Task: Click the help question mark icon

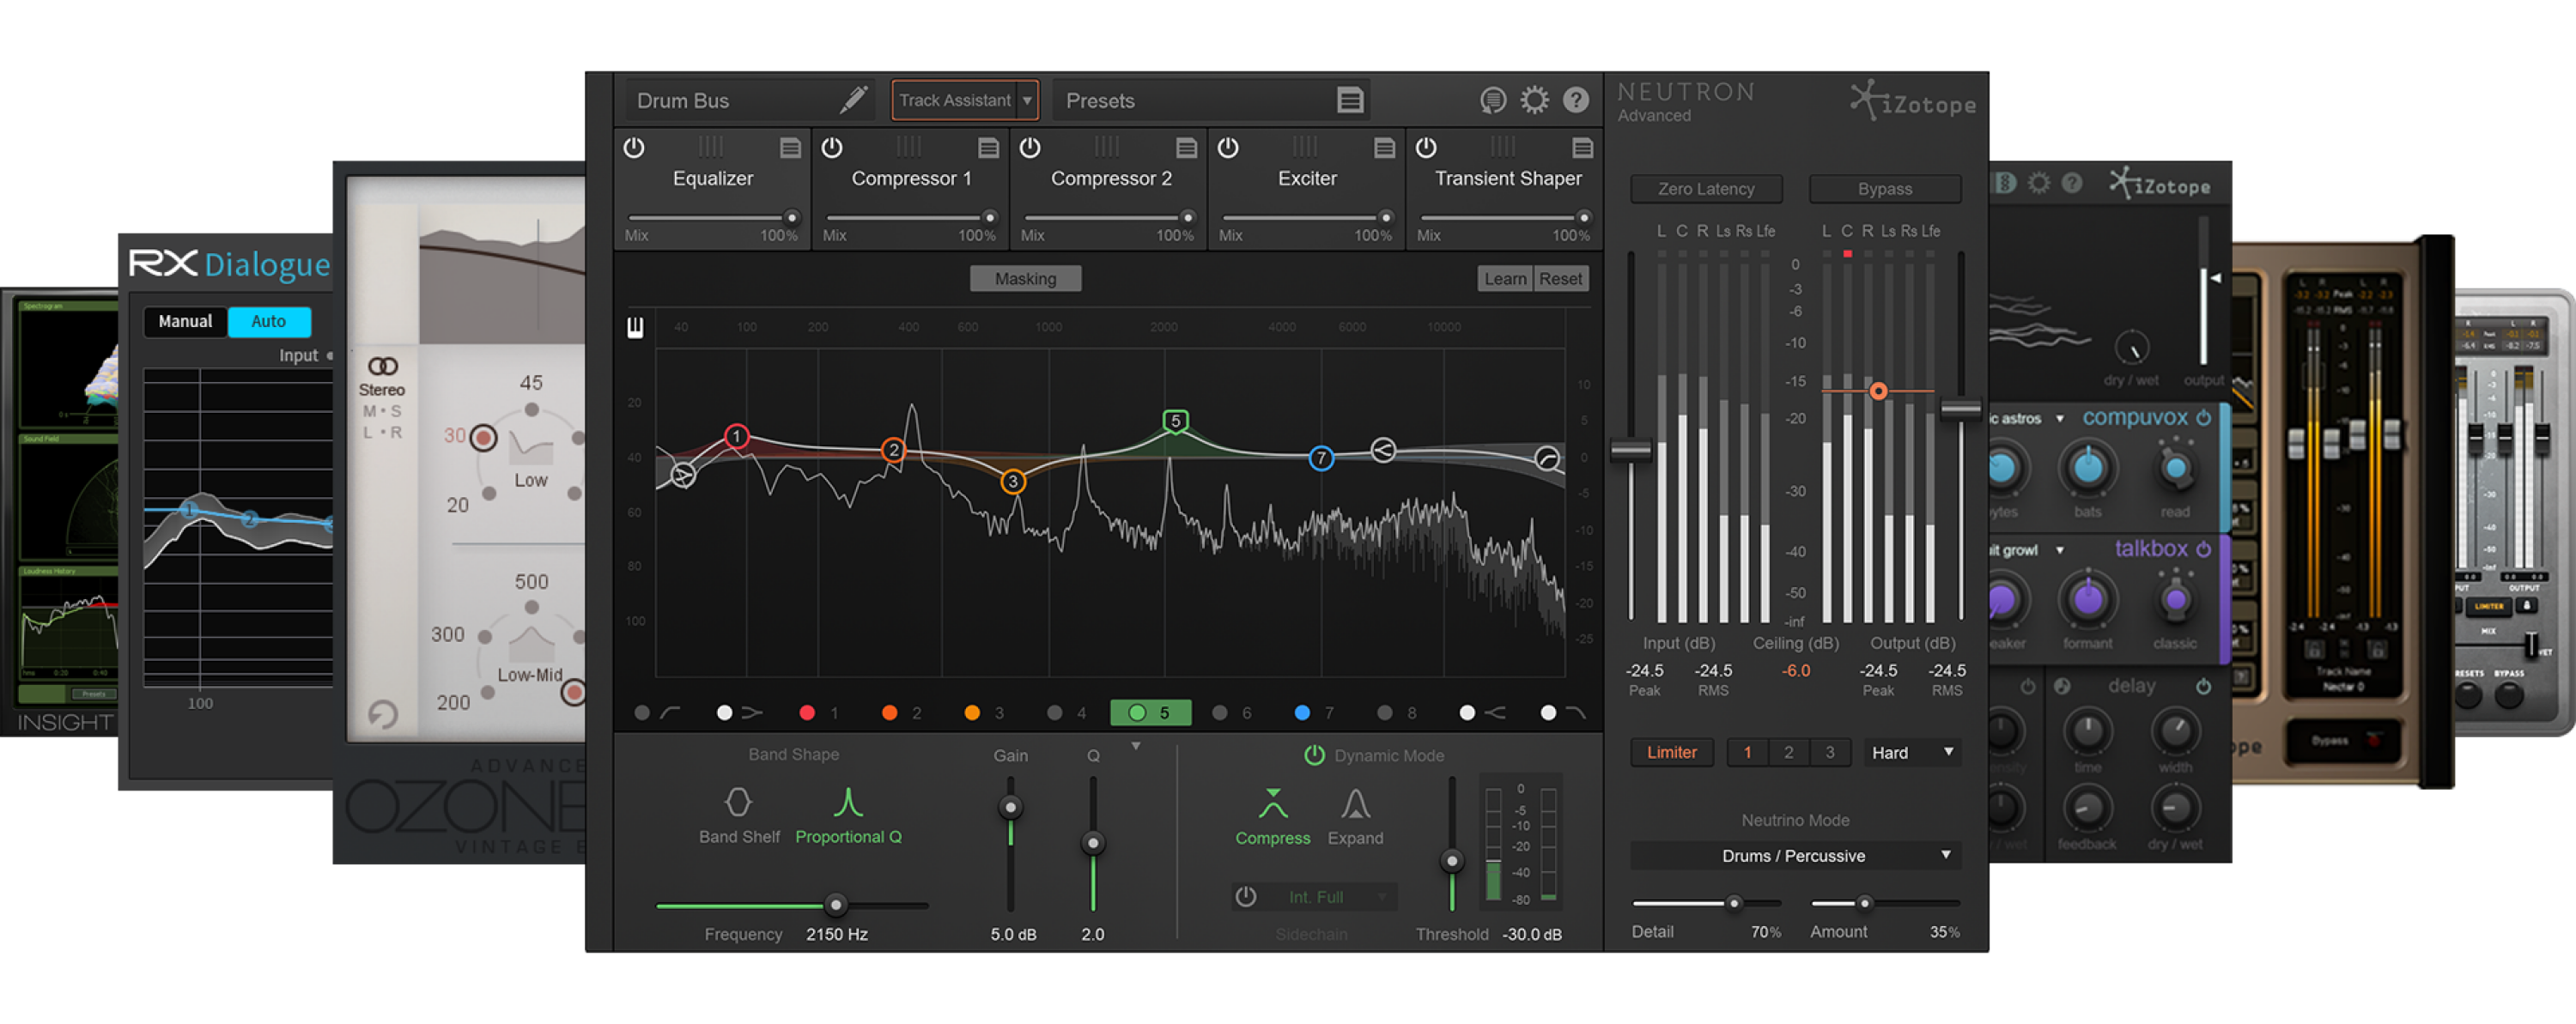Action: pos(1576,100)
